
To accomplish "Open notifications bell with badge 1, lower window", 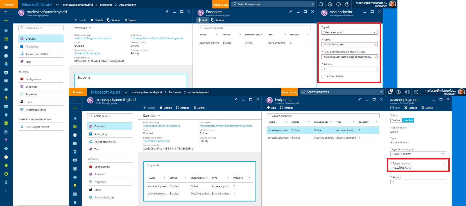I will point(390,92).
